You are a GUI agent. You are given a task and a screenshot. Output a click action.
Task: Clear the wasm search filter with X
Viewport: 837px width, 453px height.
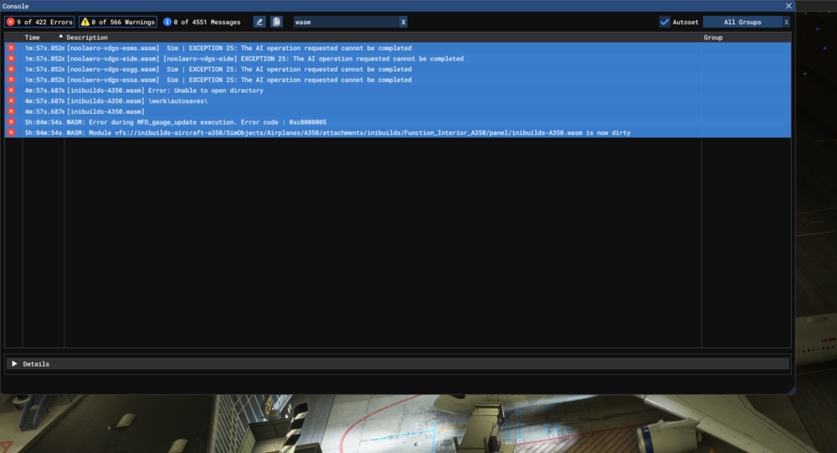coord(403,22)
